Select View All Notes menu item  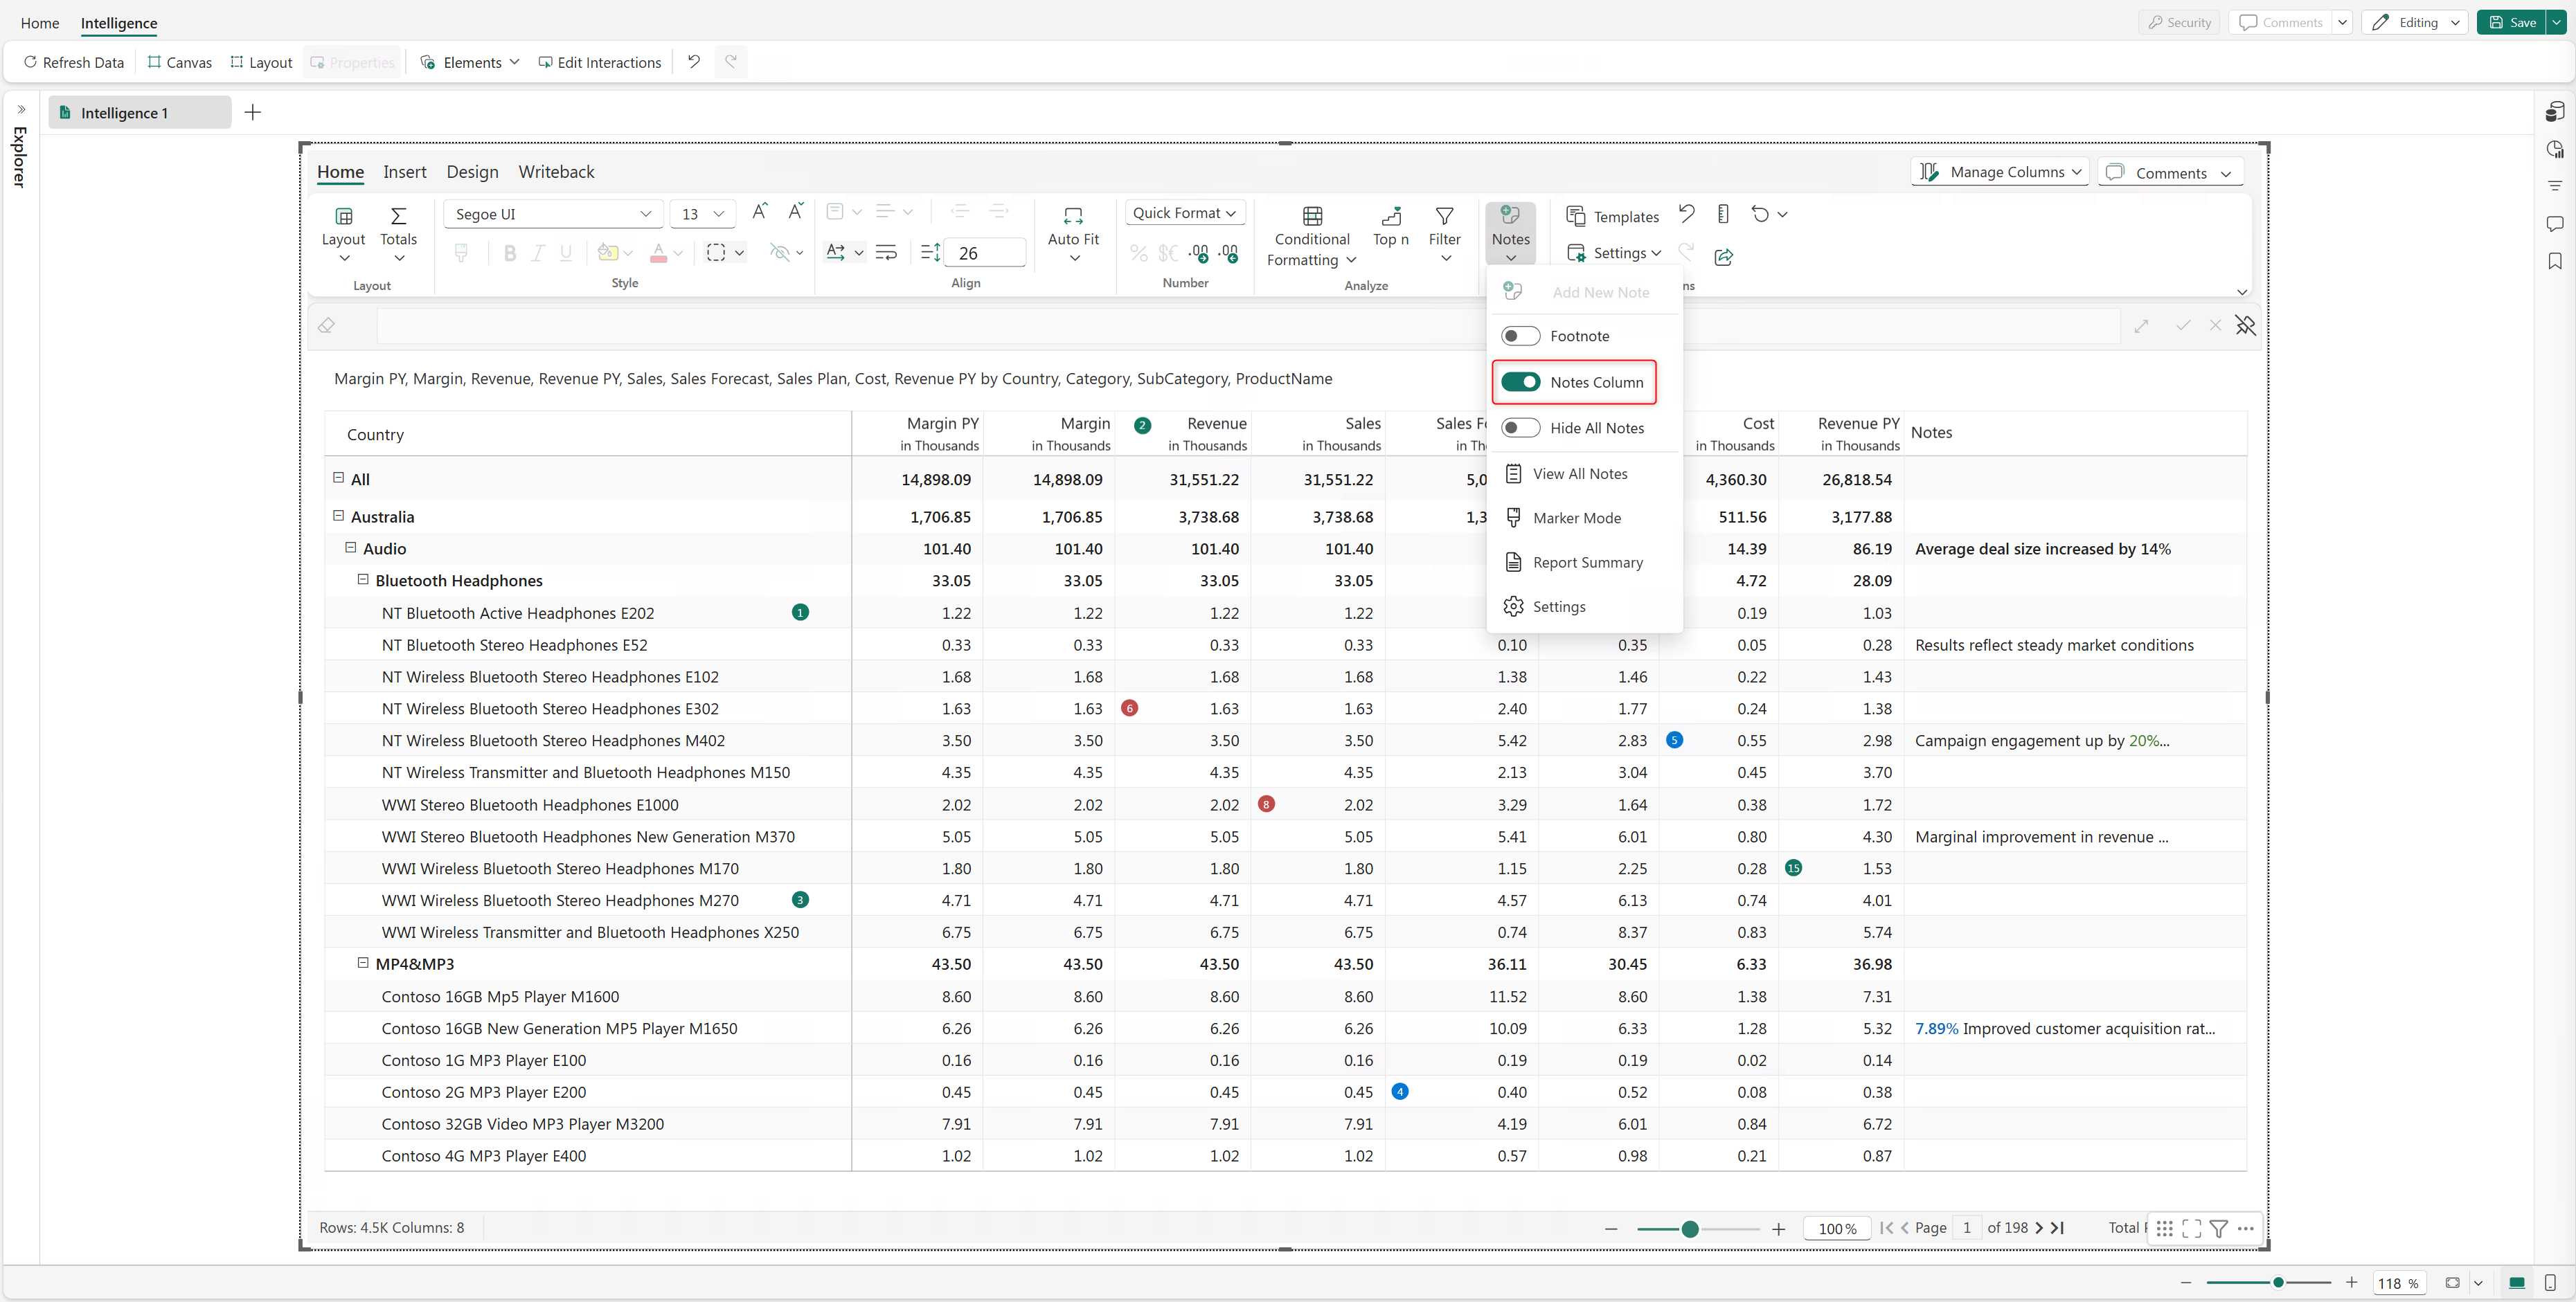tap(1579, 473)
